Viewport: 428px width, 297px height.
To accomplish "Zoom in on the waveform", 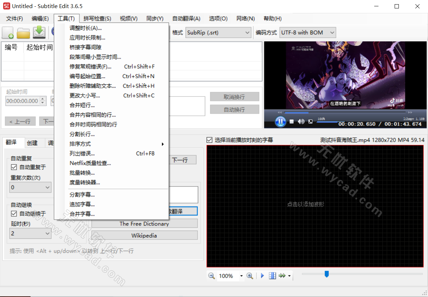I will (x=250, y=276).
